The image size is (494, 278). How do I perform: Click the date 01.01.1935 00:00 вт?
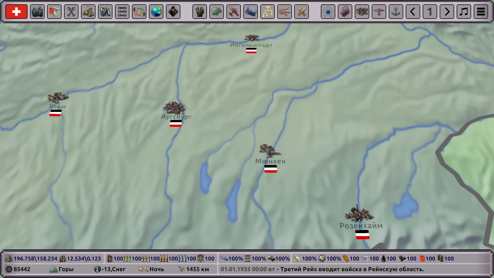coord(248,269)
